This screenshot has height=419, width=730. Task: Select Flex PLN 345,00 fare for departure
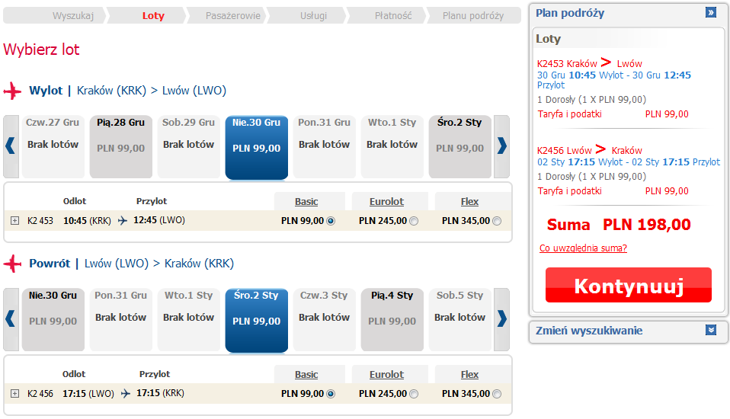click(x=497, y=222)
